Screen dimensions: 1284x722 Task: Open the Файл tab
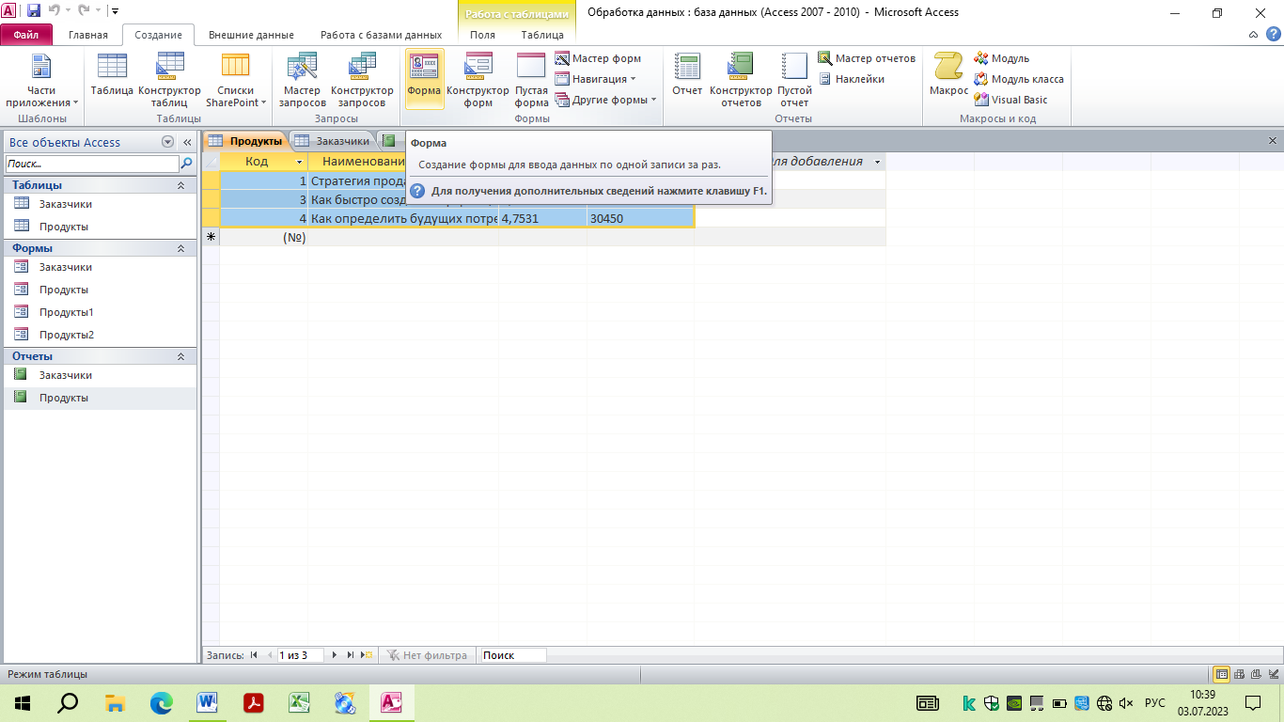click(25, 35)
